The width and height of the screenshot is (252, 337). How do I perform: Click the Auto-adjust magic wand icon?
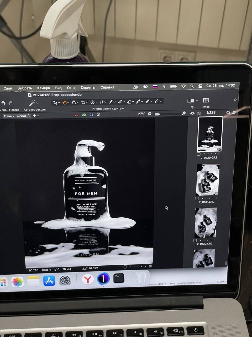click(32, 103)
